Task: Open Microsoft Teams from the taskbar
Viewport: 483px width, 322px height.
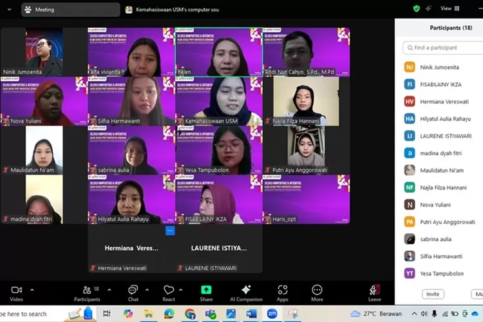Action: click(211, 314)
